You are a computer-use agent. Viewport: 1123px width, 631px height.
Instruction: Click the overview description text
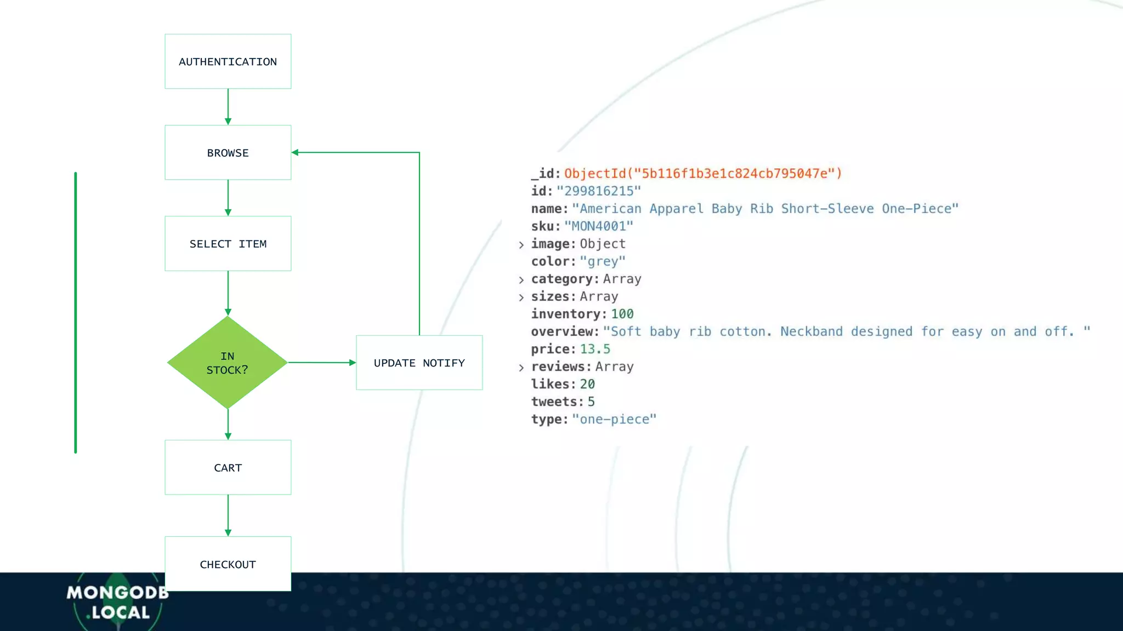click(846, 331)
